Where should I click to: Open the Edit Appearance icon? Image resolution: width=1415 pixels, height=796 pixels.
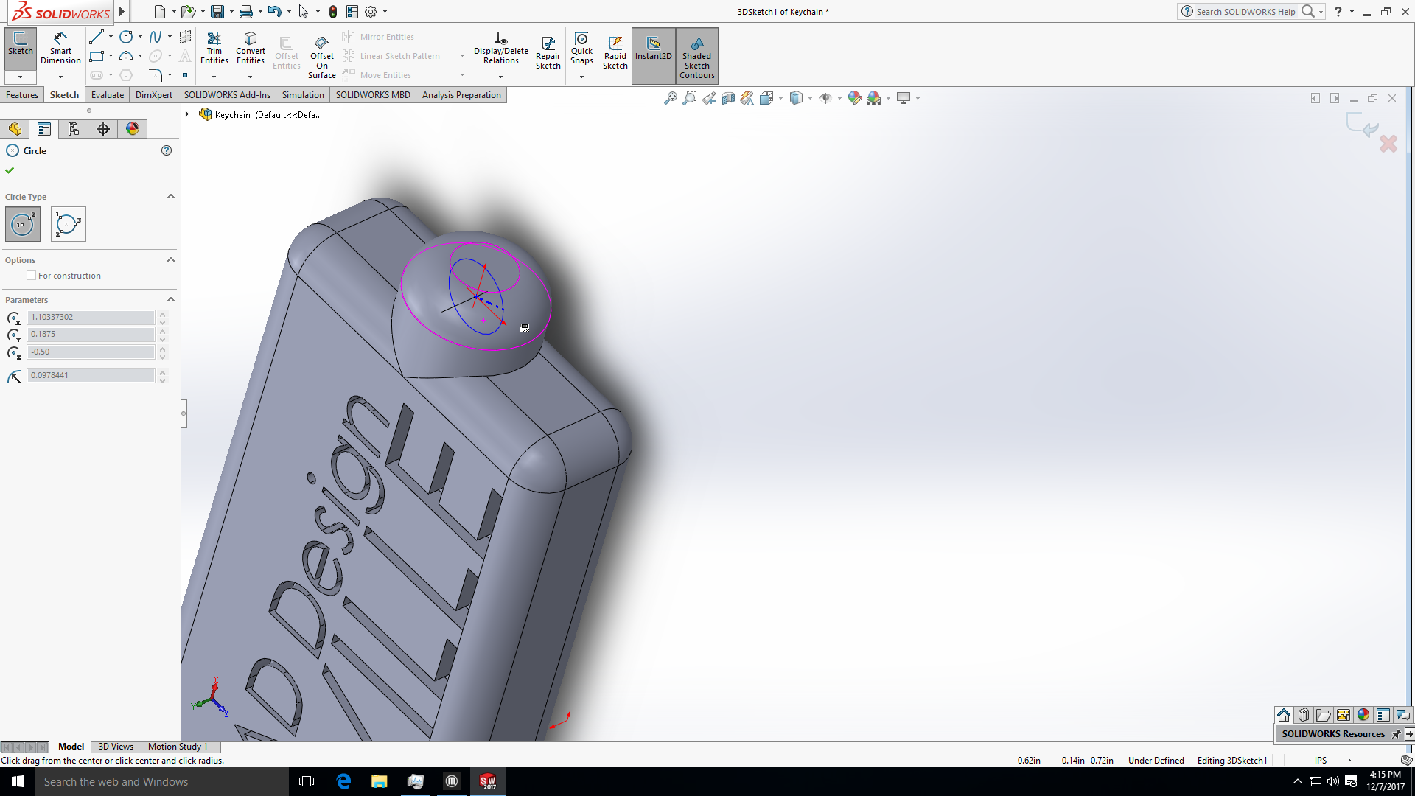(855, 97)
